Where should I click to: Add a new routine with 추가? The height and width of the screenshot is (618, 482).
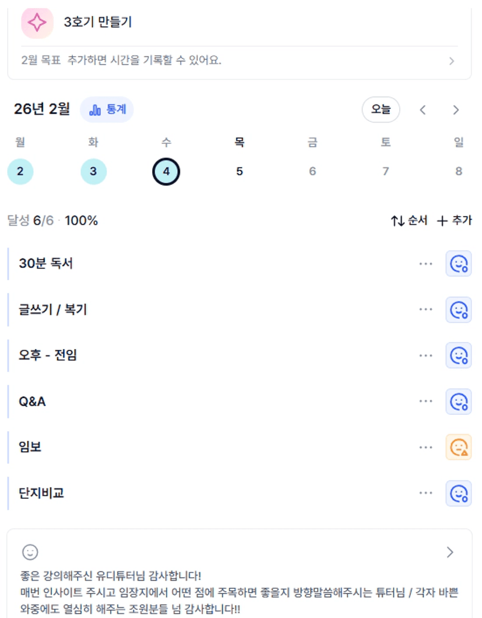coord(455,221)
